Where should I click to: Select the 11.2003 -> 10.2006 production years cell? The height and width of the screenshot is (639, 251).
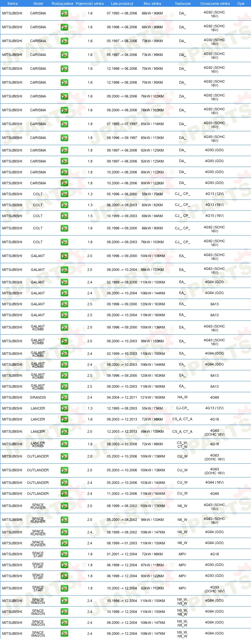(122, 494)
